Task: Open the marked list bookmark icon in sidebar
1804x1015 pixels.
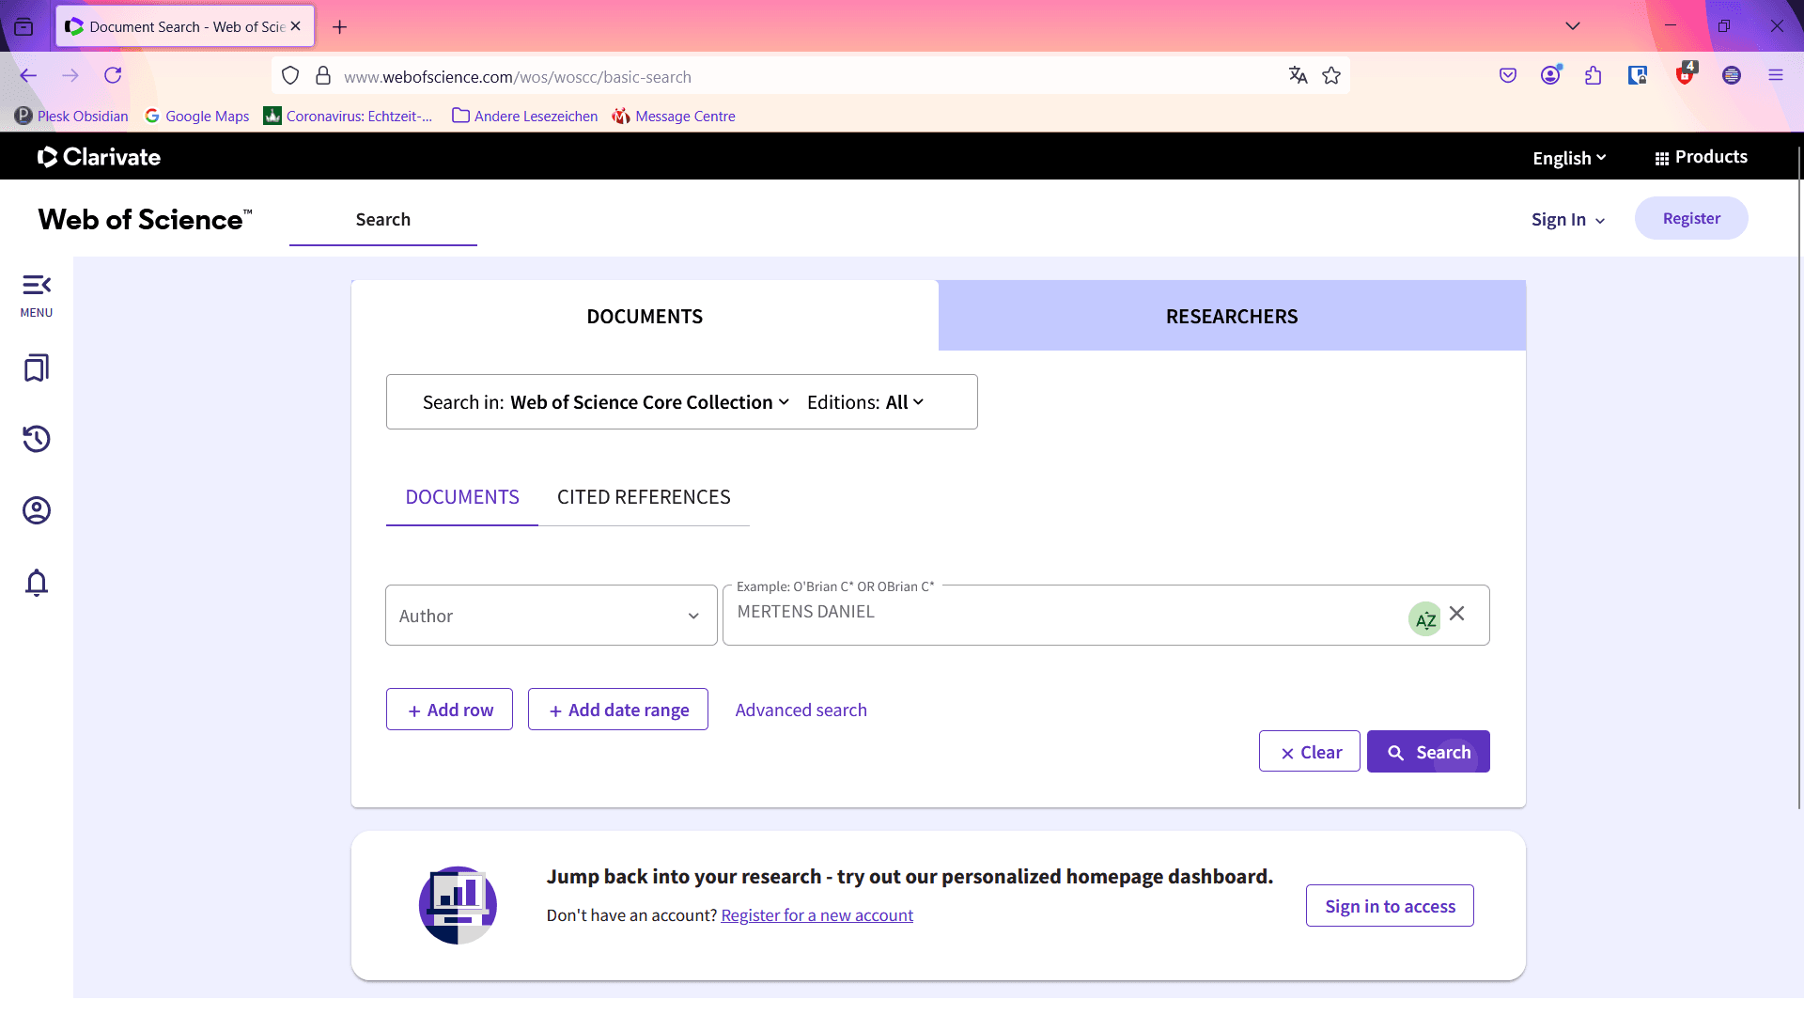Action: (x=37, y=367)
